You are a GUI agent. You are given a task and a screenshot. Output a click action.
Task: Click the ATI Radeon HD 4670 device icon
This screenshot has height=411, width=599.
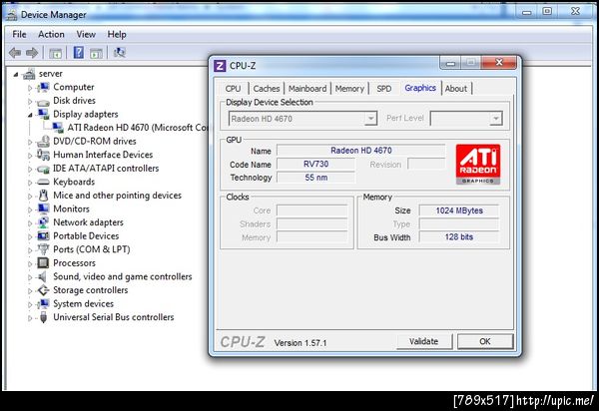(58, 128)
